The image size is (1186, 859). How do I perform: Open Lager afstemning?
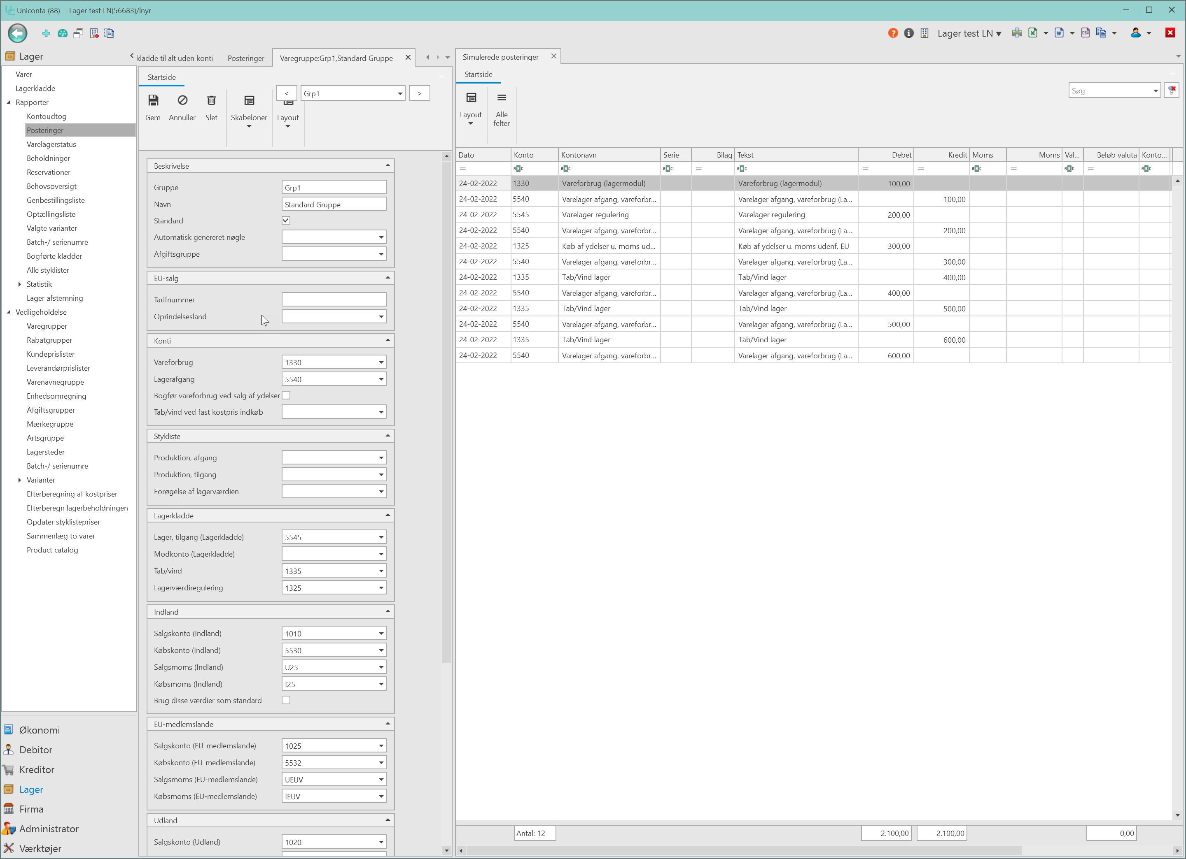55,298
